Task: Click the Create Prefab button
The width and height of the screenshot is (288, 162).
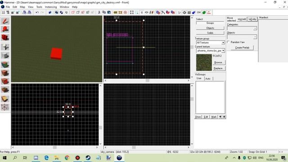Action: point(242,48)
